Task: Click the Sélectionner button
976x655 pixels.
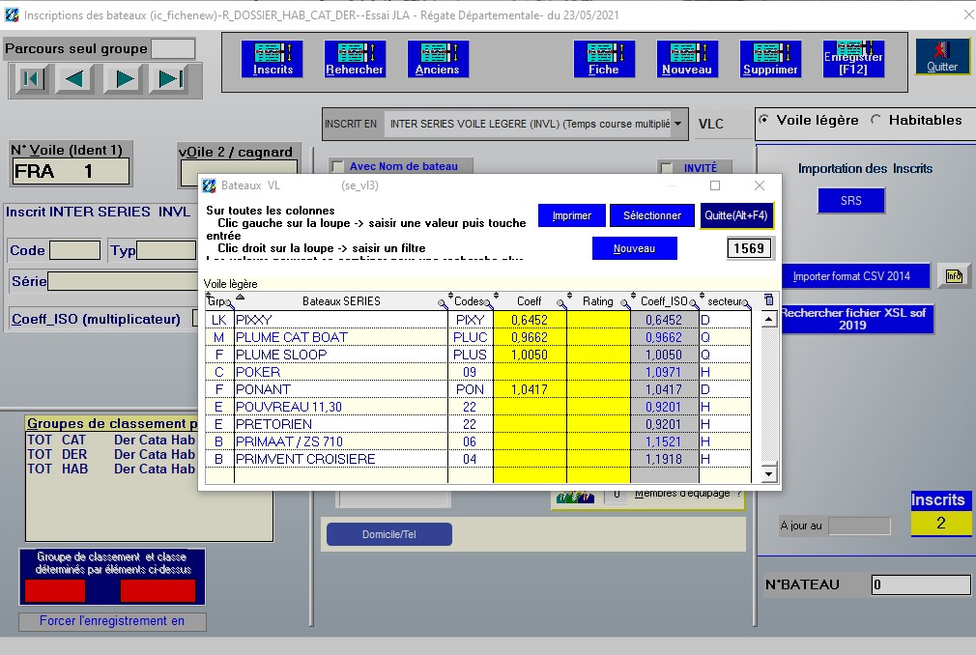Action: point(651,215)
